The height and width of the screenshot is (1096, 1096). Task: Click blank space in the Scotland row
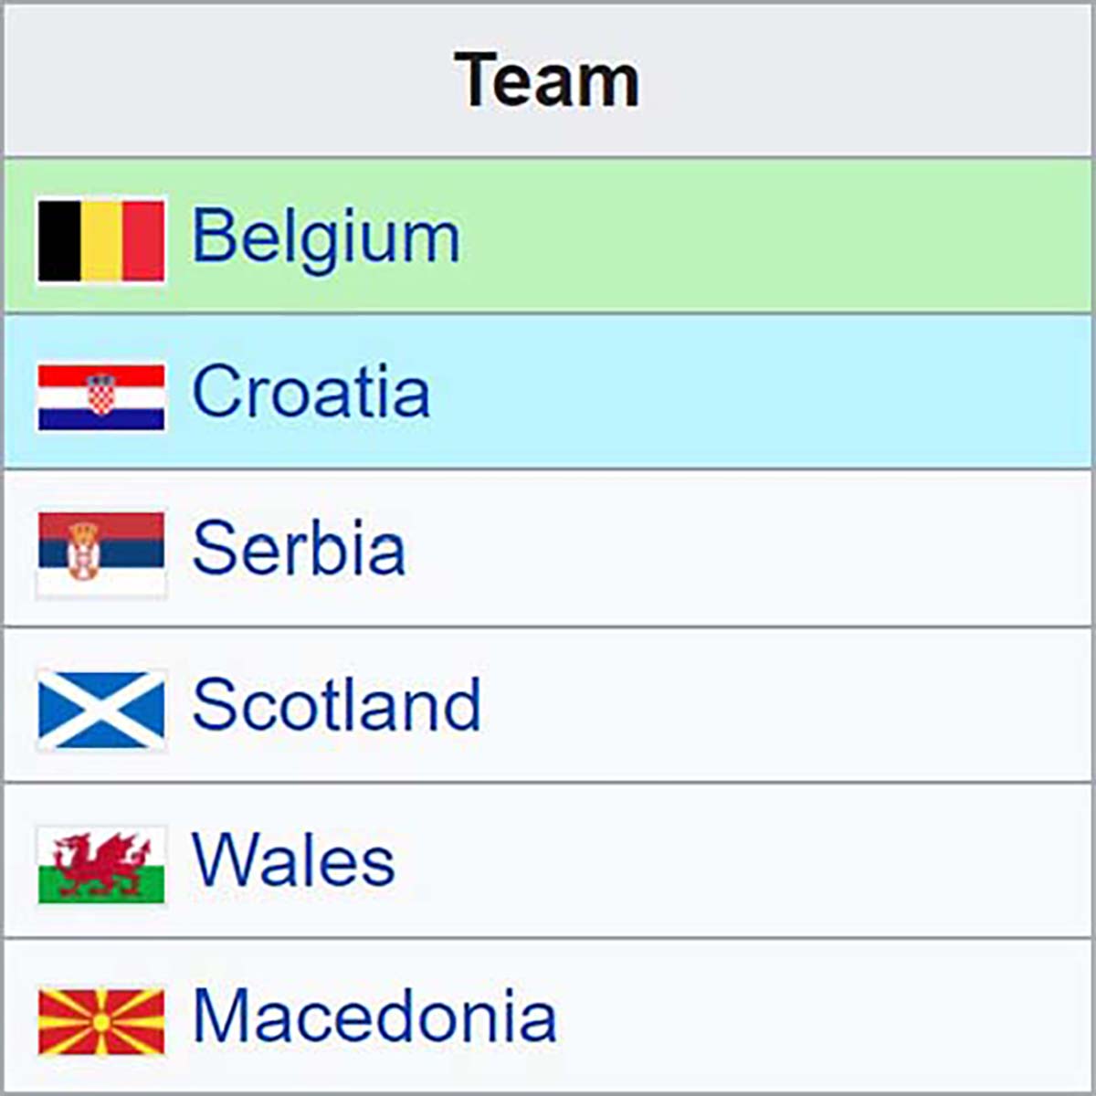pyautogui.click(x=785, y=704)
